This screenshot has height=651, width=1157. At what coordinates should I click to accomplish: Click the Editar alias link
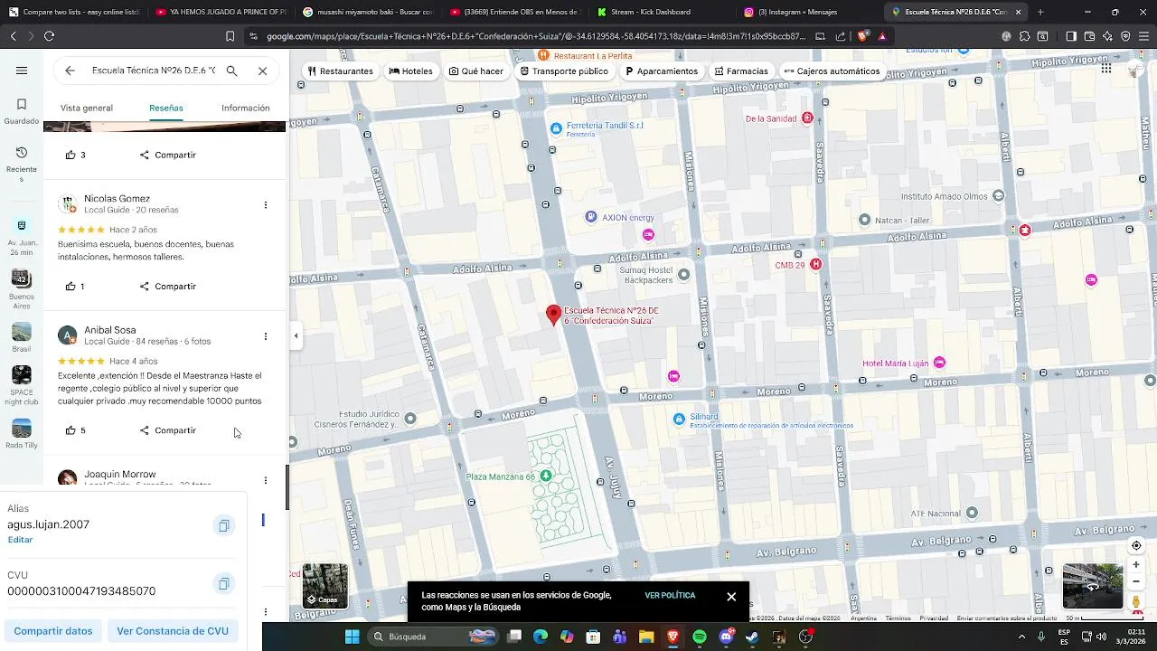pyautogui.click(x=20, y=540)
